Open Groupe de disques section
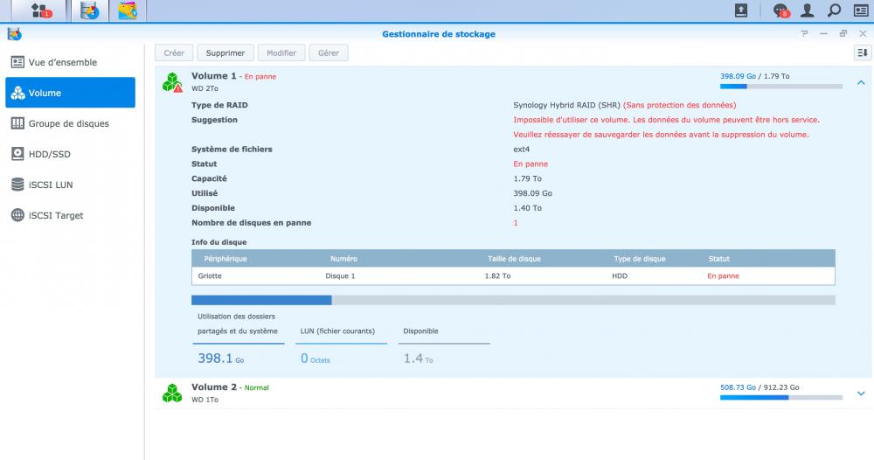Image resolution: width=874 pixels, height=460 pixels. [x=70, y=123]
